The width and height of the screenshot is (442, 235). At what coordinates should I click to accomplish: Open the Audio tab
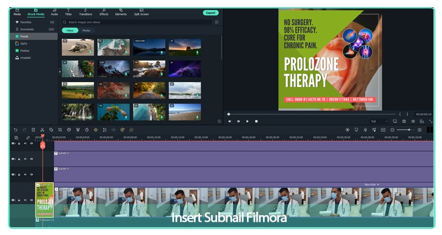[x=54, y=12]
